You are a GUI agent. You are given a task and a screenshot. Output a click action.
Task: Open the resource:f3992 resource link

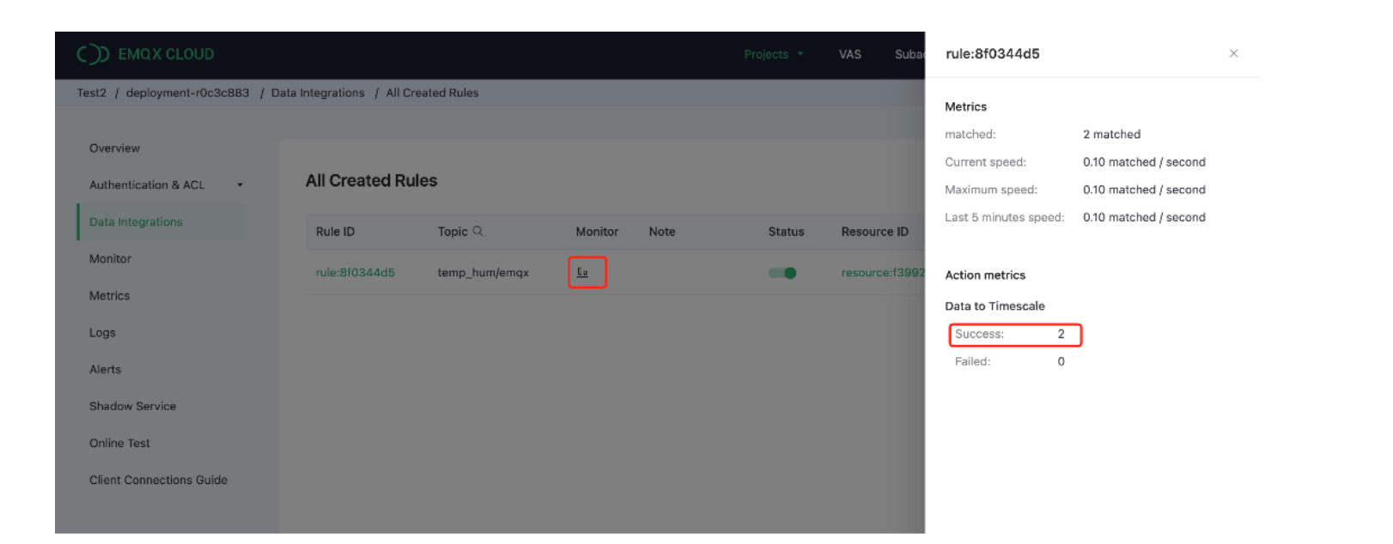[x=882, y=273]
